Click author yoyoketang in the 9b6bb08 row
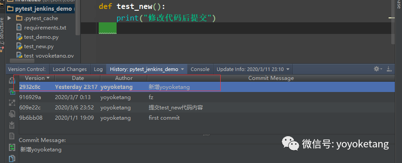Viewport: 402px width, 163px height. (115, 118)
